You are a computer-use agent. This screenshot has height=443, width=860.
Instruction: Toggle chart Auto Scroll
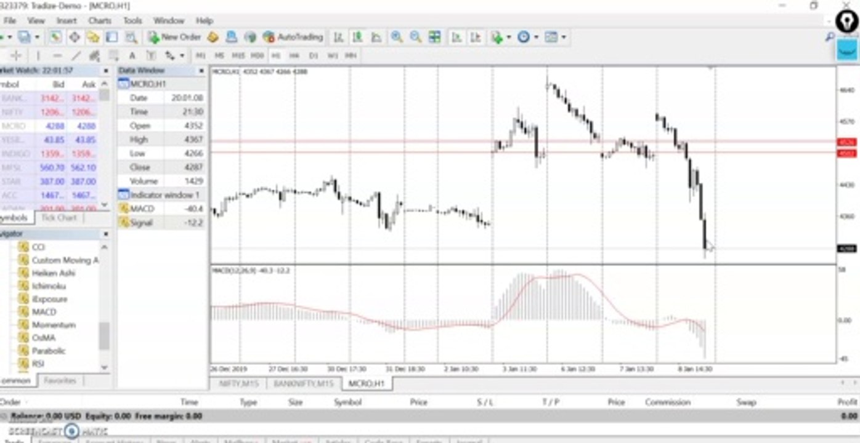pyautogui.click(x=456, y=37)
